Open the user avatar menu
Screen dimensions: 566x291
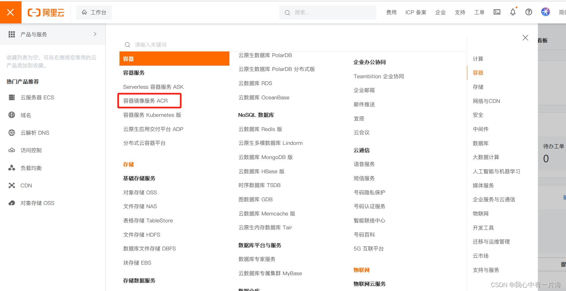[545, 12]
